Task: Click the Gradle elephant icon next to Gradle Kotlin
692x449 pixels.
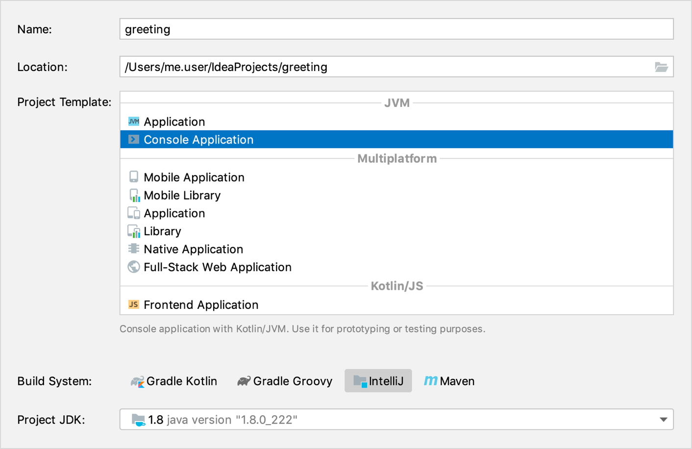Action: click(x=137, y=381)
